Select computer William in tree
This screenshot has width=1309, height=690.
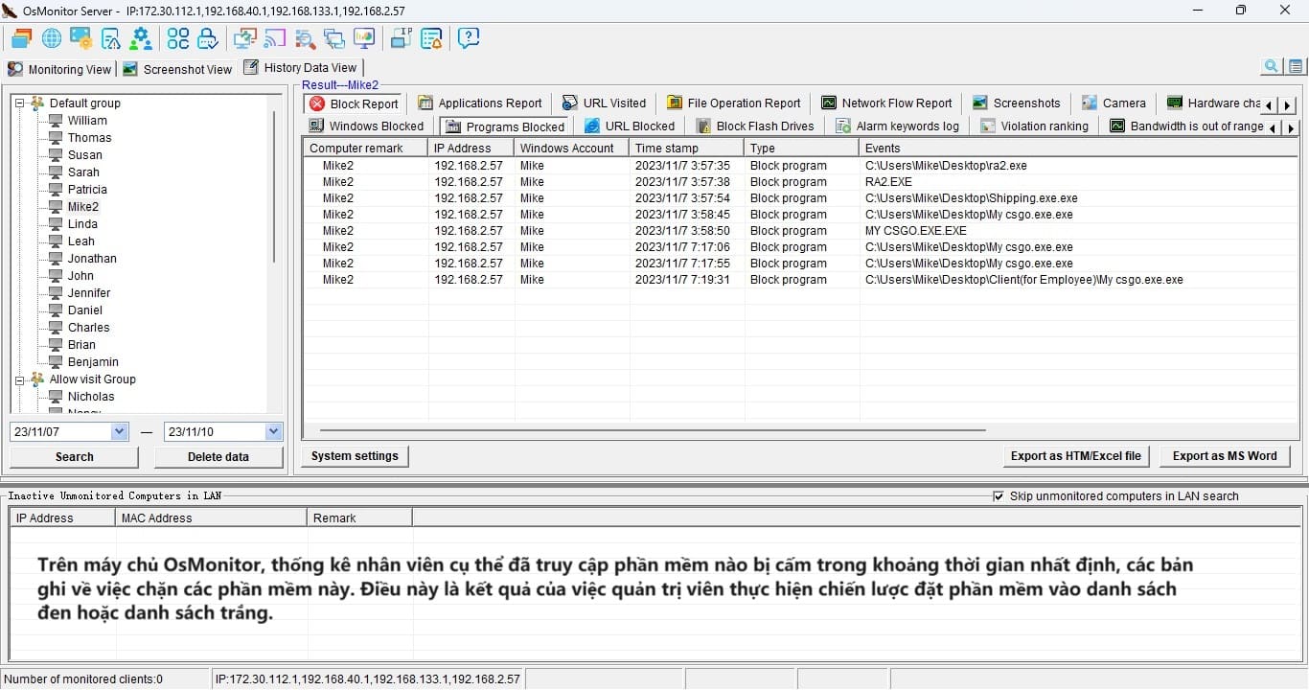coord(87,121)
